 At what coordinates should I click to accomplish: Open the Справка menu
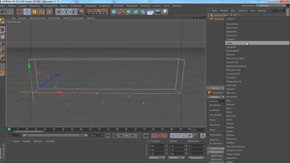[177, 6]
